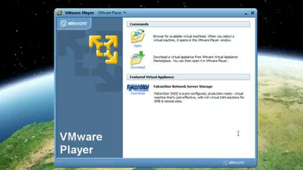Click the FalconStor Network Server Storage title
303x170 pixels.
click(183, 87)
